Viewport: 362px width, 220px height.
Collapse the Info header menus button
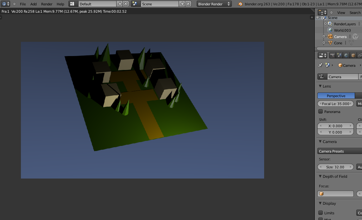click(x=14, y=4)
